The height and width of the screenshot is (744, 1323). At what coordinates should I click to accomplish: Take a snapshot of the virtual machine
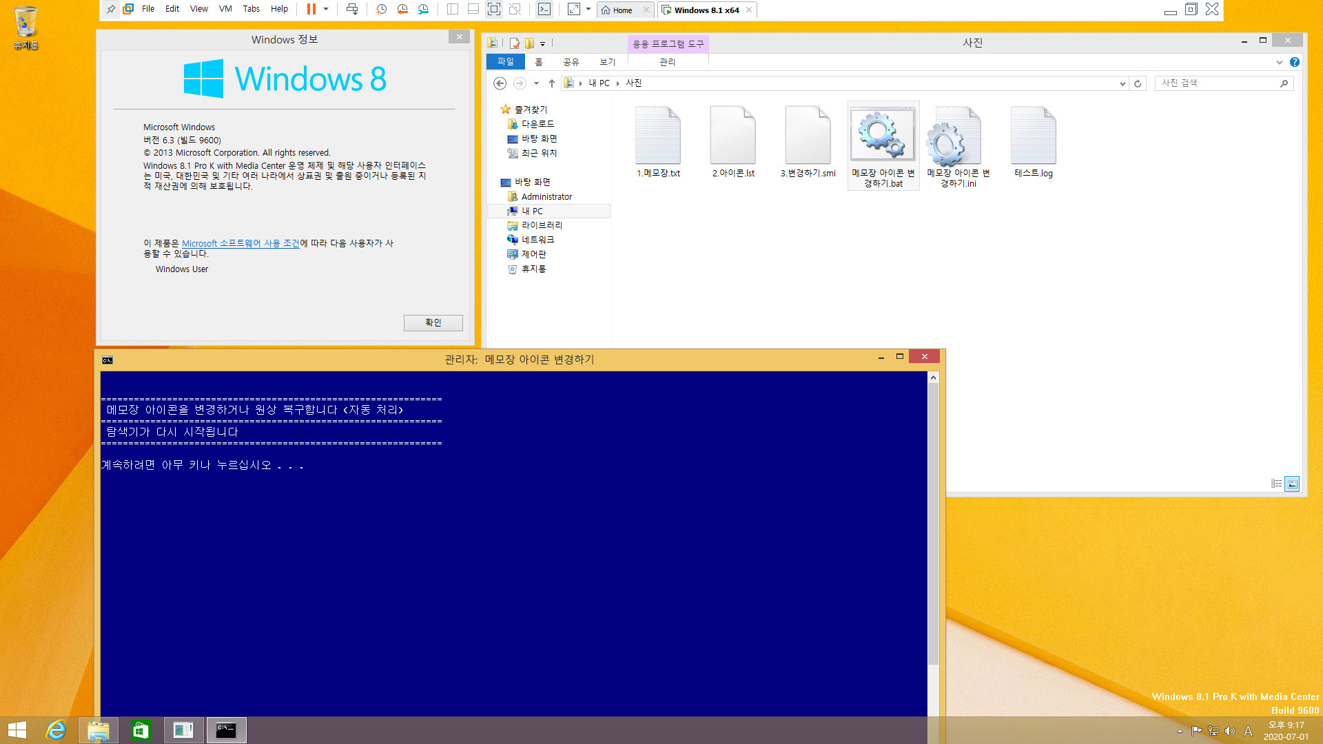[x=382, y=9]
